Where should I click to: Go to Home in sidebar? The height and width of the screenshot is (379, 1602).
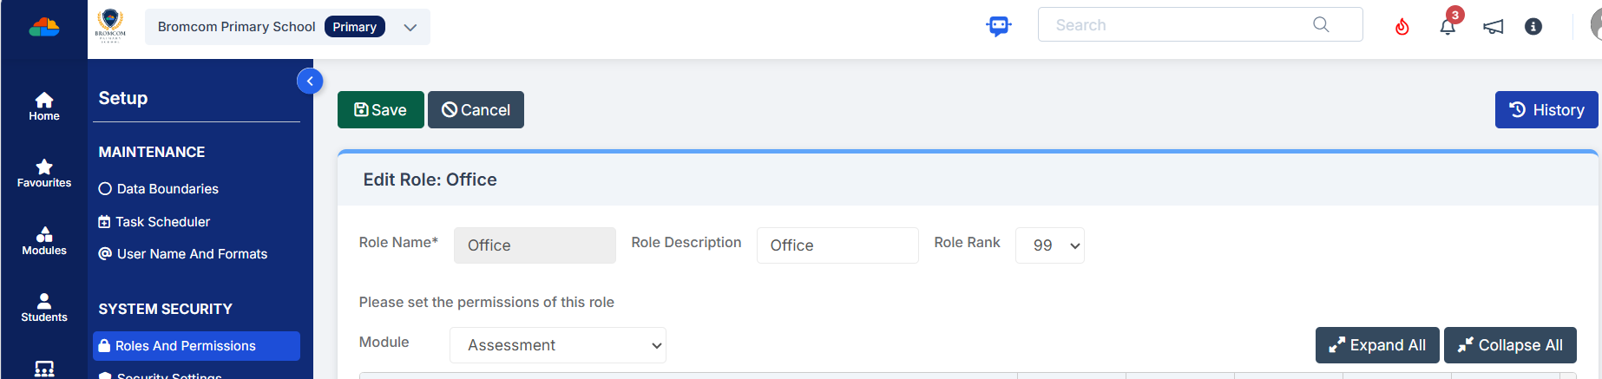pyautogui.click(x=44, y=106)
